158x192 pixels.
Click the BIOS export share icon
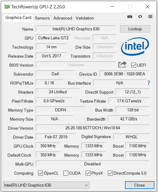pyautogui.click(x=122, y=64)
